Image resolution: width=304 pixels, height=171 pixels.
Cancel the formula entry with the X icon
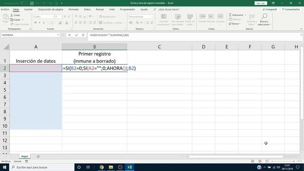pyautogui.click(x=69, y=35)
